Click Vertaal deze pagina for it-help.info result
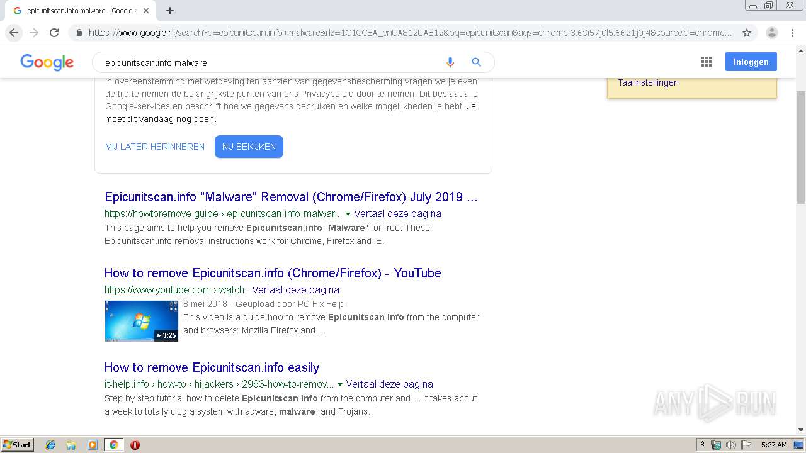Viewport: 806px width, 453px height. click(389, 384)
